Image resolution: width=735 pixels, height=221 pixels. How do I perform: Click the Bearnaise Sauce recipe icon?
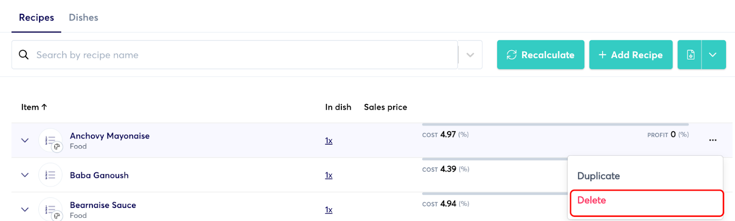click(x=51, y=210)
